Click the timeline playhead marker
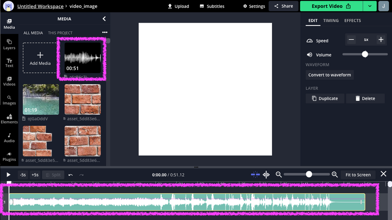The width and height of the screenshot is (392, 220). click(x=9, y=183)
